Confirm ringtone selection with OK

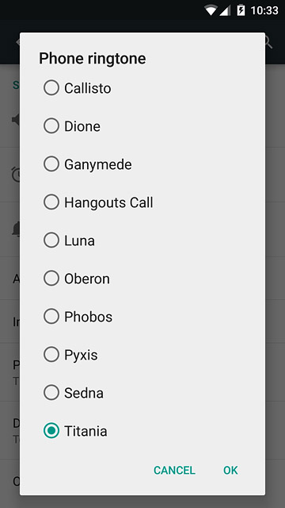pos(230,470)
